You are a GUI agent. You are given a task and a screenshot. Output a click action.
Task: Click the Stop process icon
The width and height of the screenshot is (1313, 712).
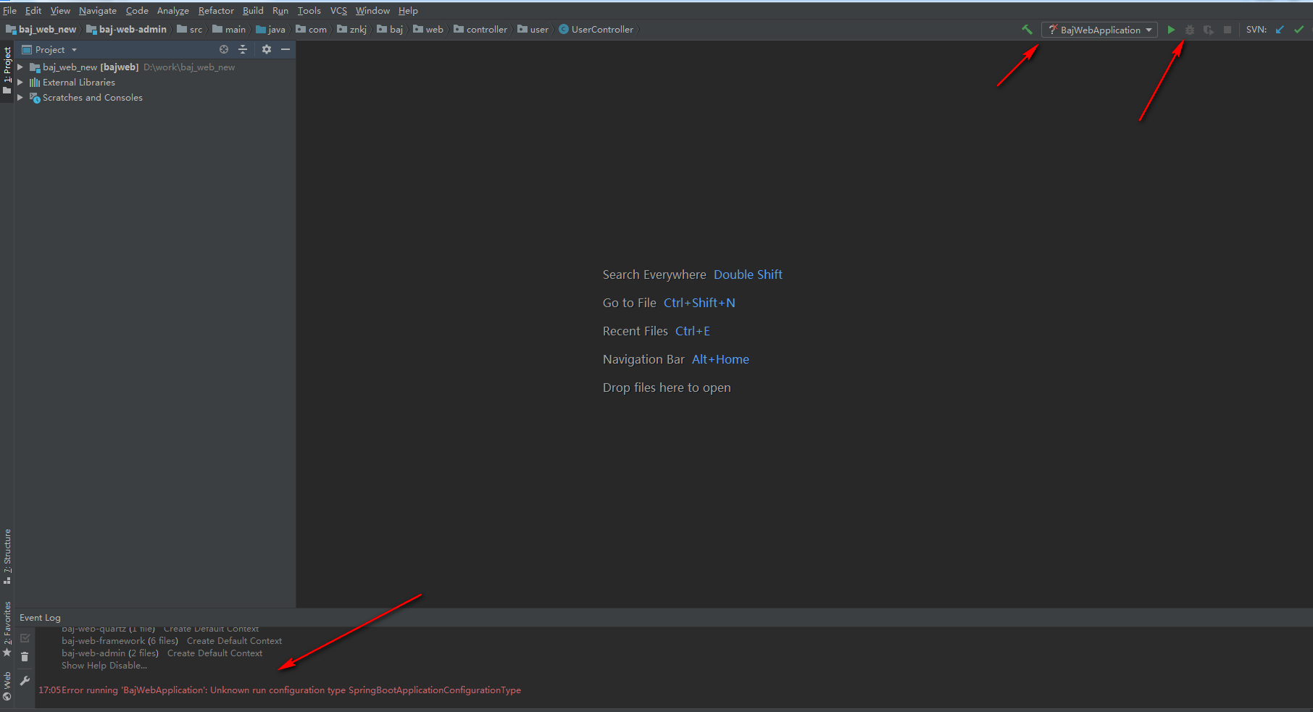coord(1227,30)
